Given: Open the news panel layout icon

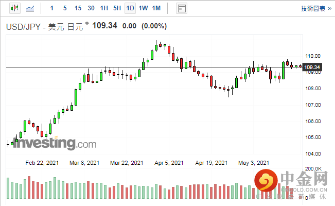Looking at the screenshot, I should [x=182, y=9].
